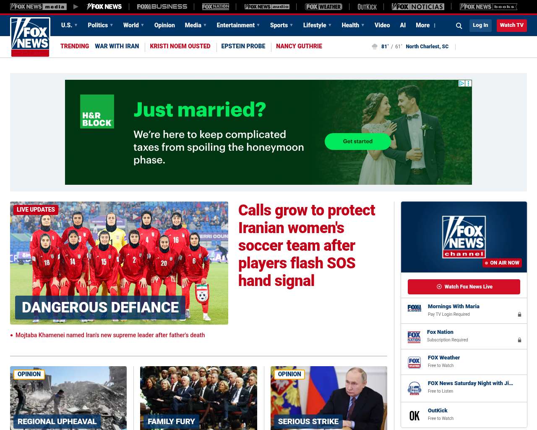Viewport: 537px width, 430px height.
Task: Open Fox Noticias network logo
Action: point(418,7)
